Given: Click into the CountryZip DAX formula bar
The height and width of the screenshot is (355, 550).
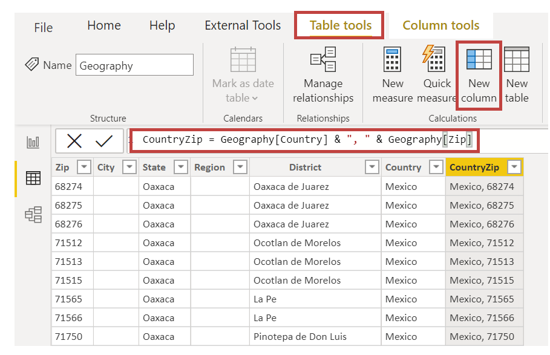Looking at the screenshot, I should click(x=304, y=140).
